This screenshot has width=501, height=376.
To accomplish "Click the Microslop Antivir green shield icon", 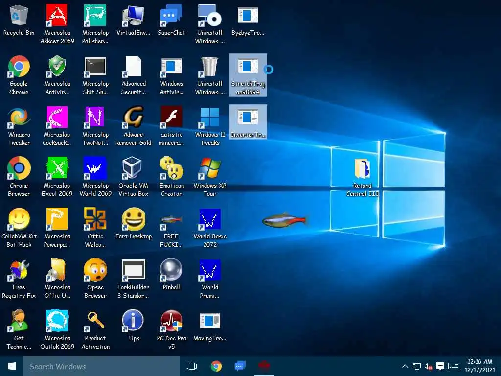I will (x=57, y=67).
